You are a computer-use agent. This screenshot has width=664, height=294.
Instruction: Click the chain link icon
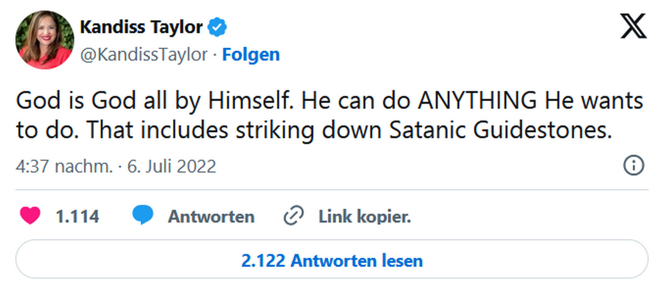click(294, 216)
